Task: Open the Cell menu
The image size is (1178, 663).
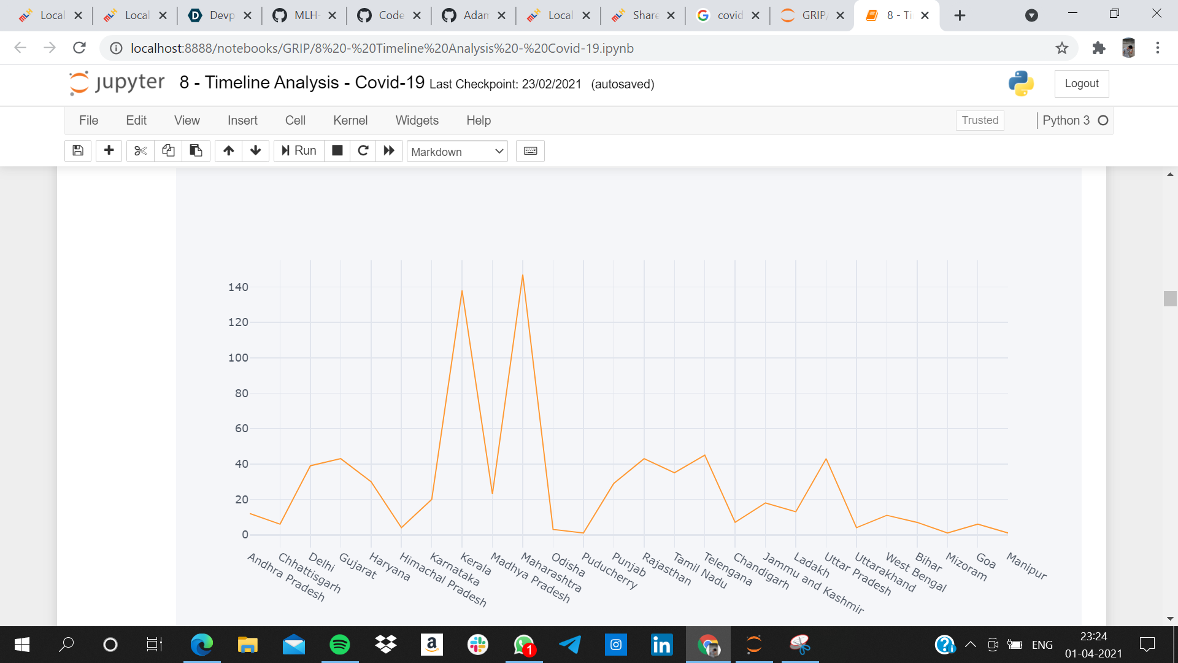Action: [x=295, y=120]
